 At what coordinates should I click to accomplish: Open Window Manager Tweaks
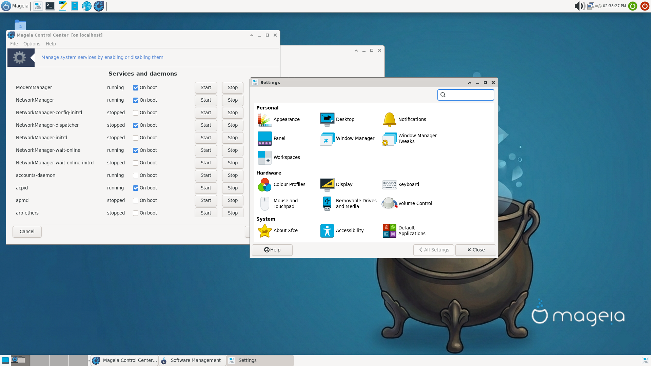pos(410,138)
